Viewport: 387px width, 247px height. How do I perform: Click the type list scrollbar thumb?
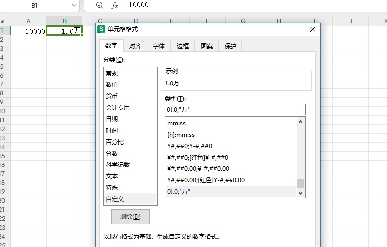[300, 183]
